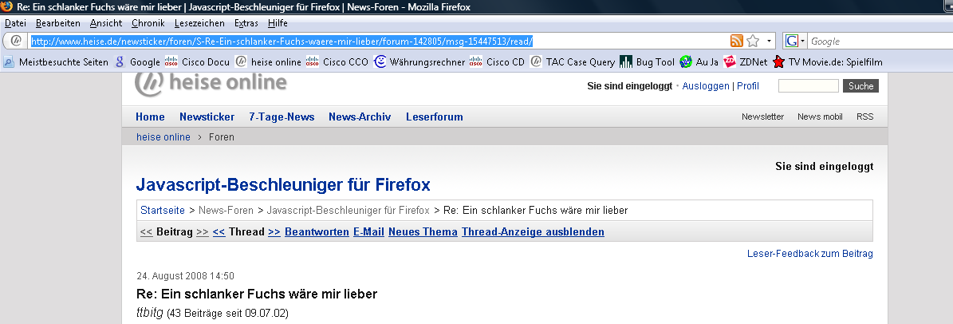The height and width of the screenshot is (324, 953).
Task: Click Thread-Anzeige ausblenden link
Action: pyautogui.click(x=533, y=231)
